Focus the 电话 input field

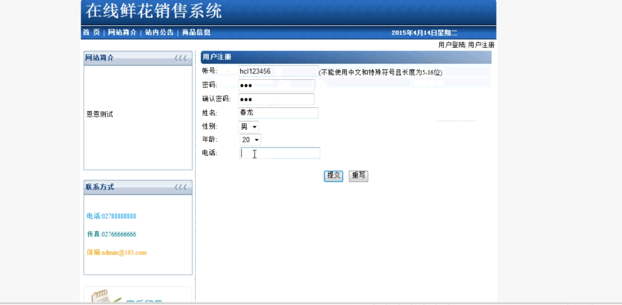coord(280,153)
